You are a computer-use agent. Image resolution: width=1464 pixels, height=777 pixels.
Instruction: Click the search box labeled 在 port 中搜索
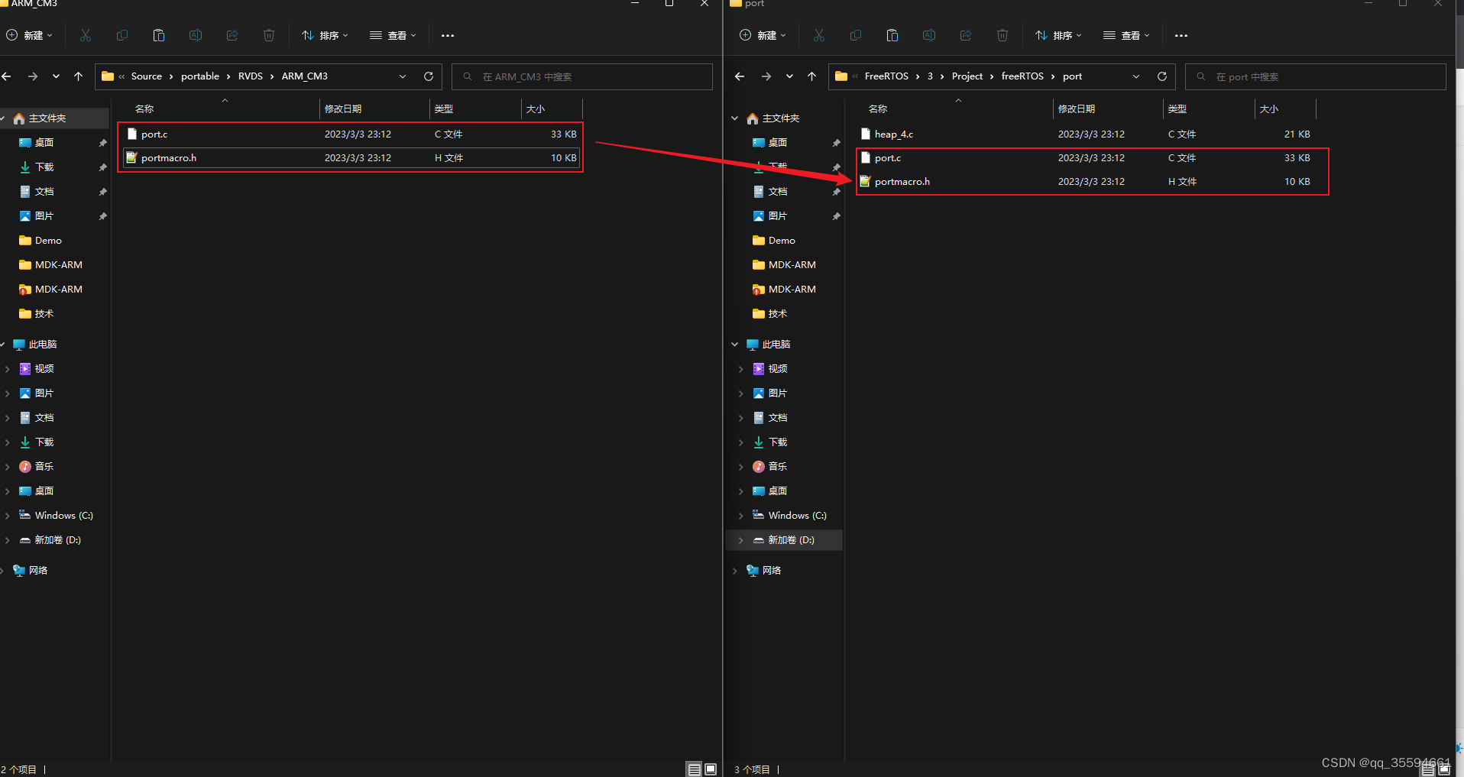(x=1314, y=76)
